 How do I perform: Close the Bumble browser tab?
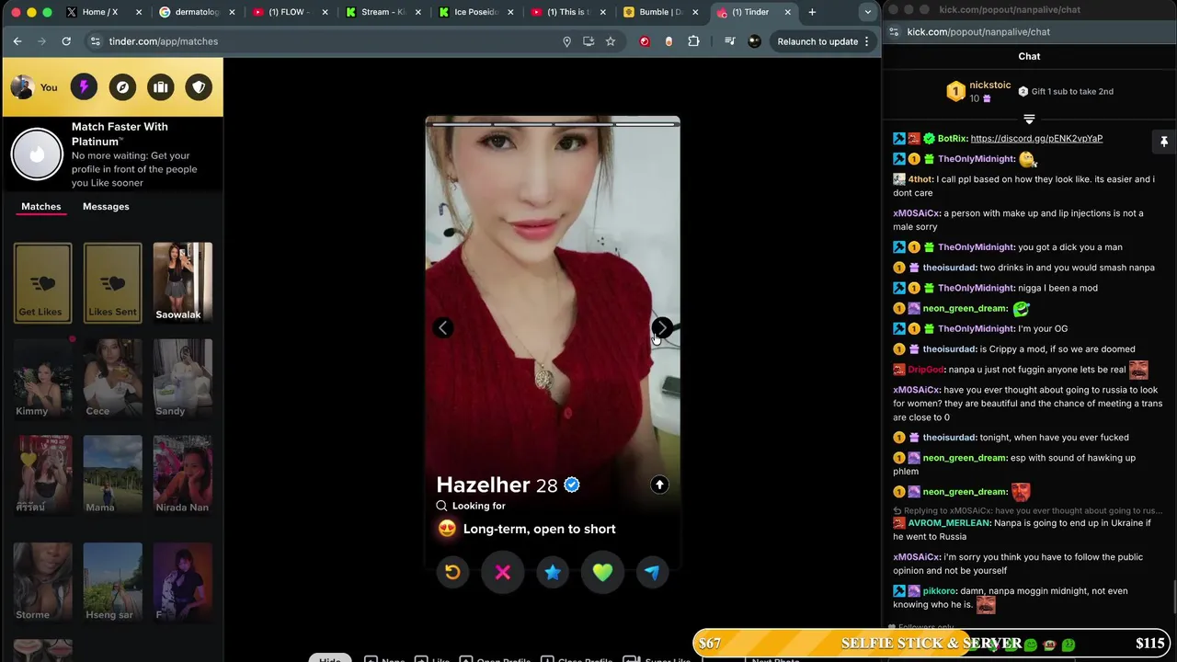click(694, 12)
